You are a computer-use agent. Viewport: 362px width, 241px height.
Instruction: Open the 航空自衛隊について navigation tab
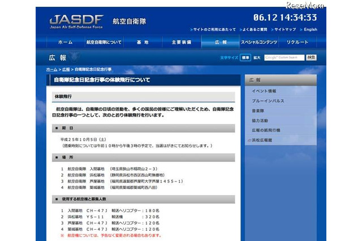click(x=104, y=42)
